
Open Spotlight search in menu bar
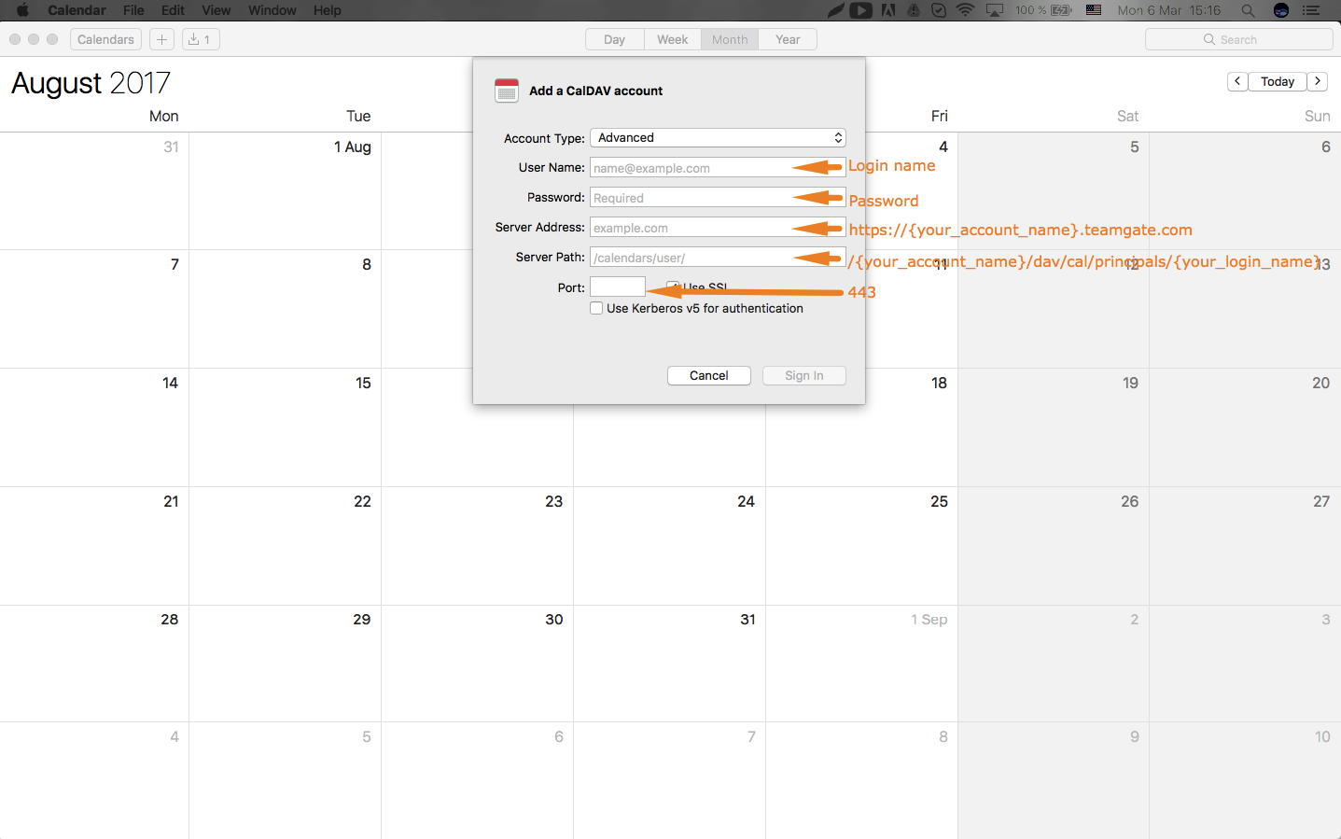click(x=1248, y=10)
